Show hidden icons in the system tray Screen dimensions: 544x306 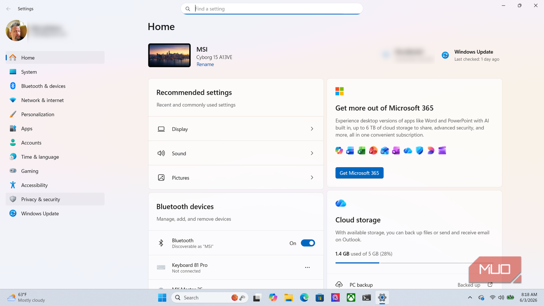coord(470,298)
